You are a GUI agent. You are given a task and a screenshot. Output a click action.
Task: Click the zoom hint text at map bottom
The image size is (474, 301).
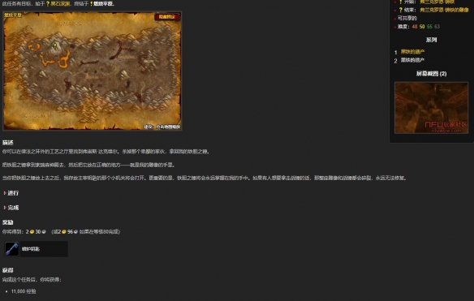[162, 127]
